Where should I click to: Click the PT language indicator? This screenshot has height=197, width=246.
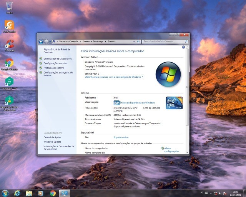(202, 193)
